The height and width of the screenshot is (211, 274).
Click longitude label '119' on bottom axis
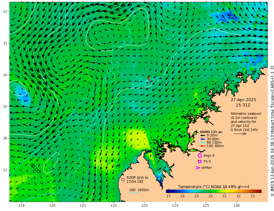21,205
